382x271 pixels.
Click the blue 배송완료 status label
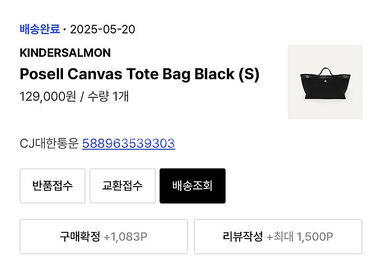point(40,29)
